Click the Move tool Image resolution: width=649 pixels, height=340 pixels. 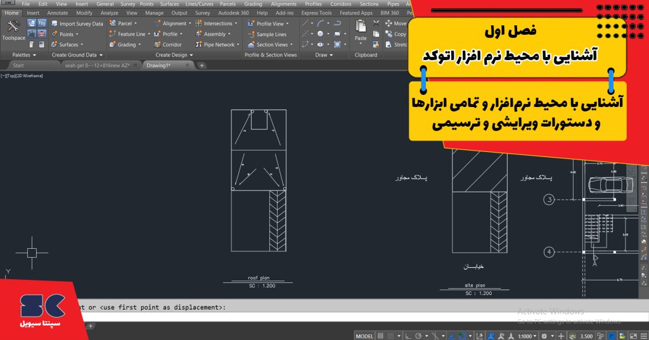coord(396,23)
